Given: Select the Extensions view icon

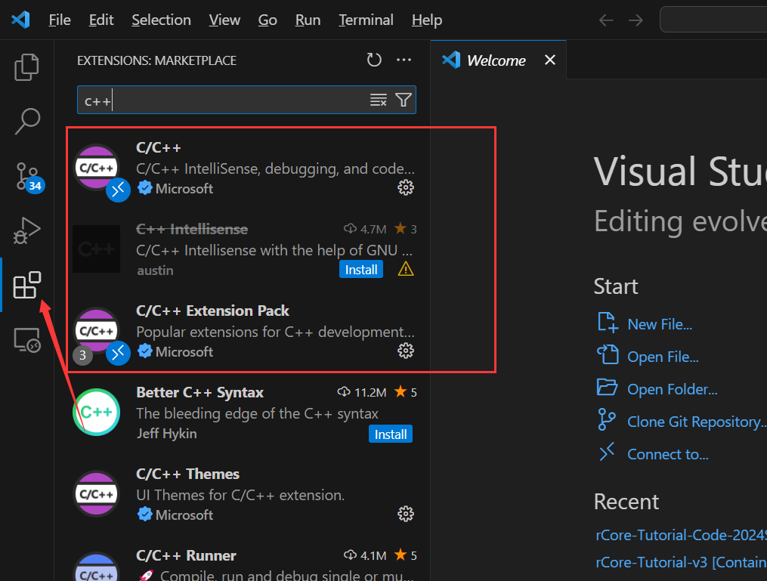Looking at the screenshot, I should [27, 285].
